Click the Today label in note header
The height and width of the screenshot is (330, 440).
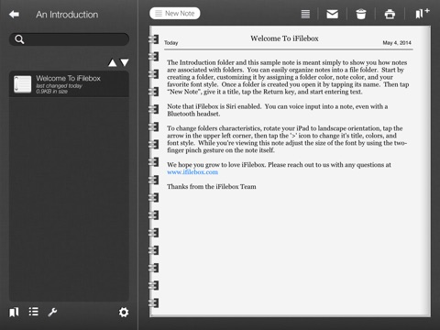coord(171,43)
